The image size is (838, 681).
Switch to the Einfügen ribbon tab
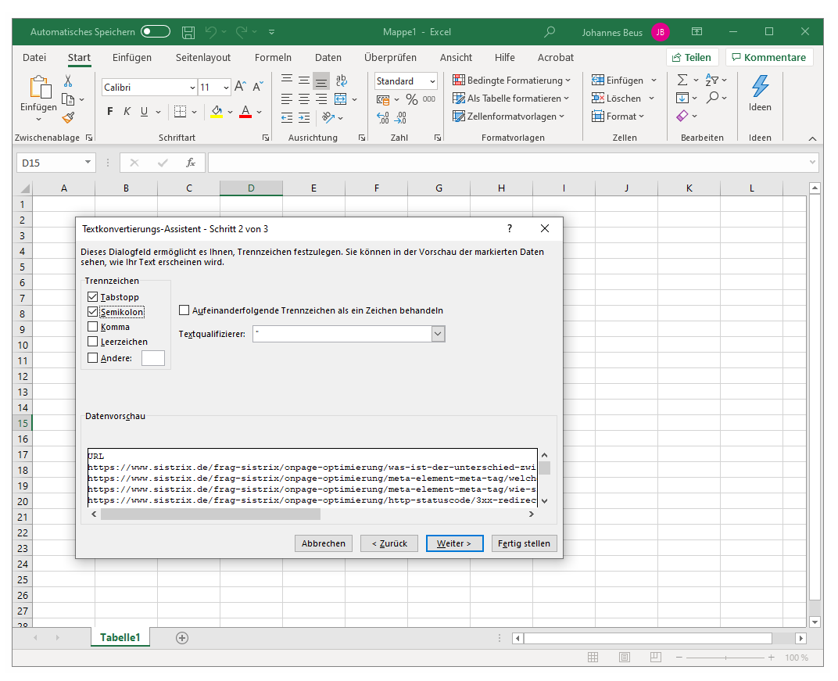click(x=132, y=57)
